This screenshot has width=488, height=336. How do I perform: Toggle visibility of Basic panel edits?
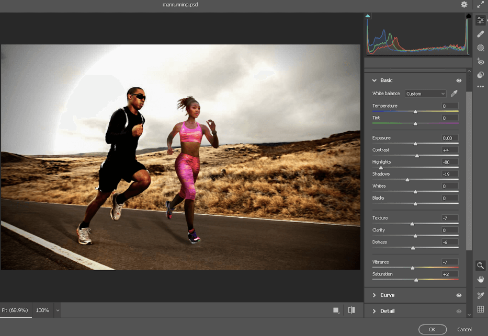pos(459,80)
